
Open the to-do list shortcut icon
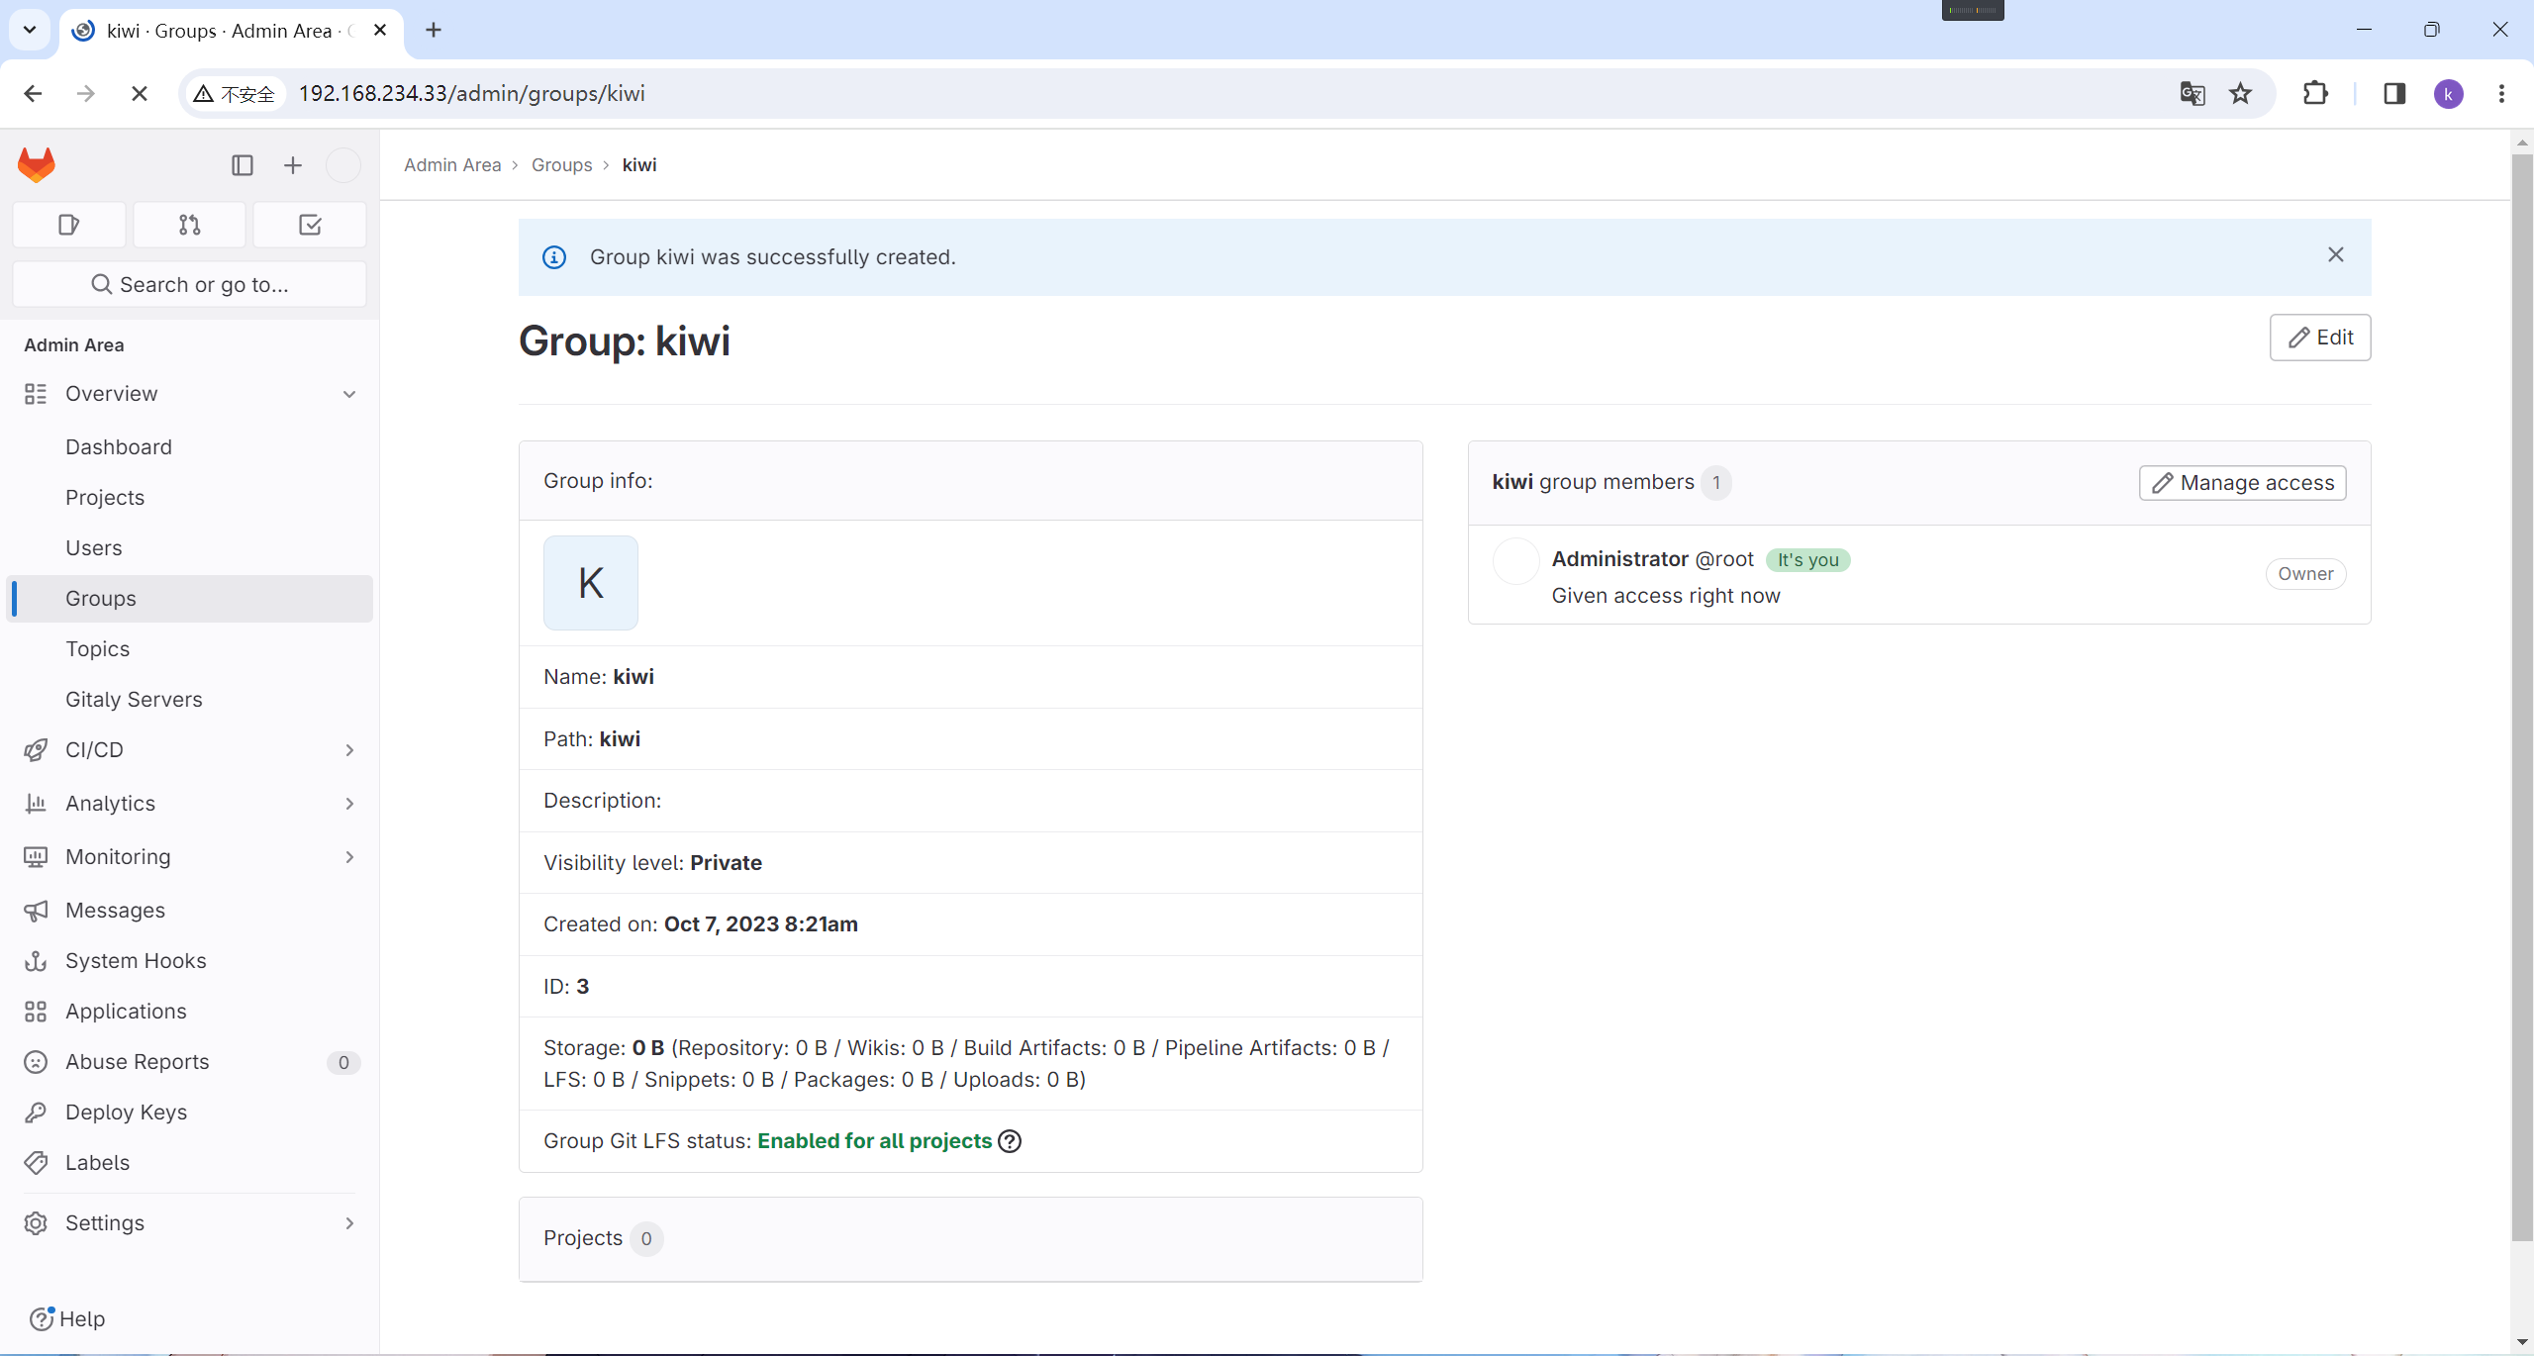310,225
